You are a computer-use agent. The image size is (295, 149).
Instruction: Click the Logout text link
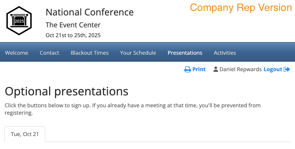click(273, 69)
